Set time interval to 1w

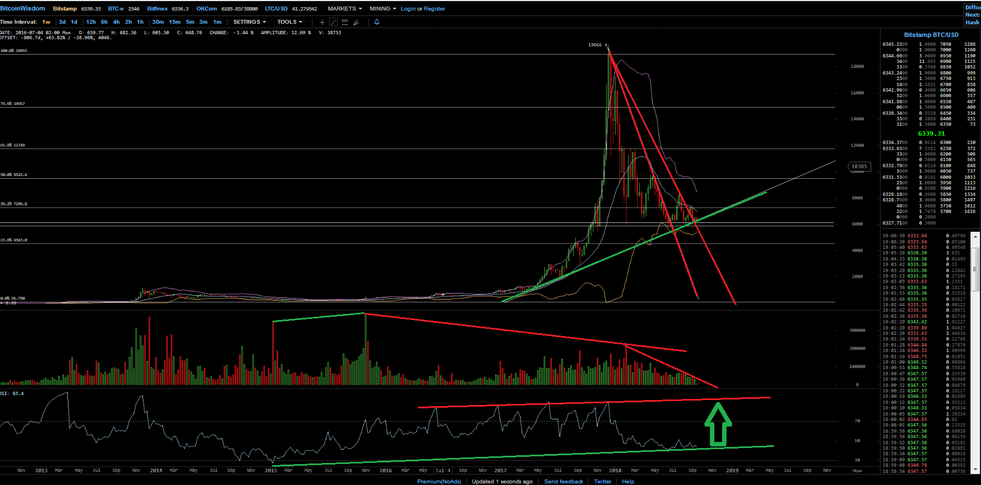point(46,22)
